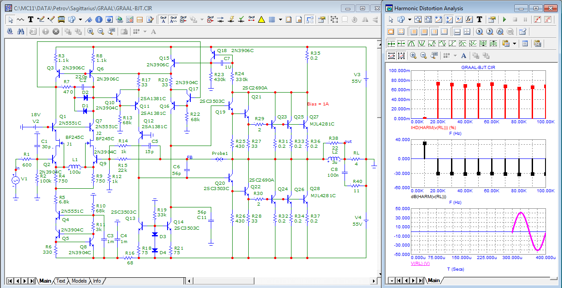The width and height of the screenshot is (562, 288).
Task: Open the Info tab at the bottom
Action: click(x=97, y=281)
